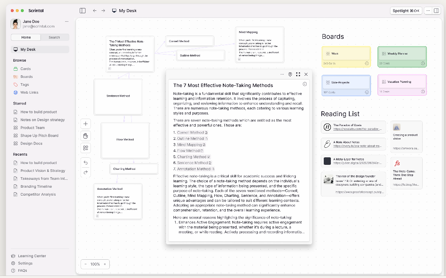Image resolution: width=446 pixels, height=278 pixels.
Task: Expand the card to full screen
Action: [298, 74]
